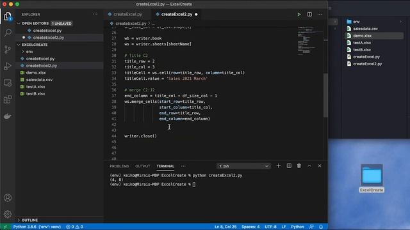Open Accounts menu in activity bar
410x230 pixels.
point(8,197)
